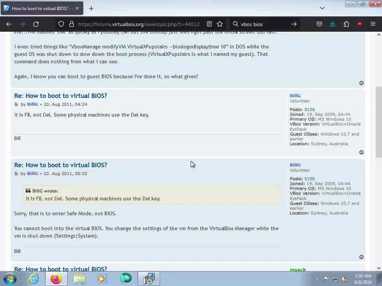Open the tracking protection shield icon

61,24
